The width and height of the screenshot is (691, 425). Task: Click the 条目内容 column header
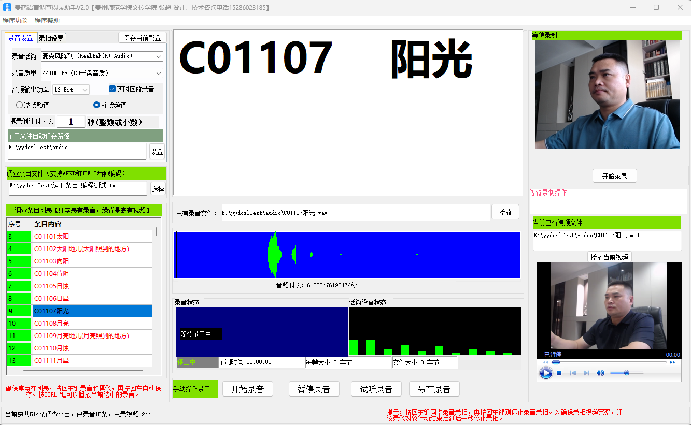(x=92, y=224)
